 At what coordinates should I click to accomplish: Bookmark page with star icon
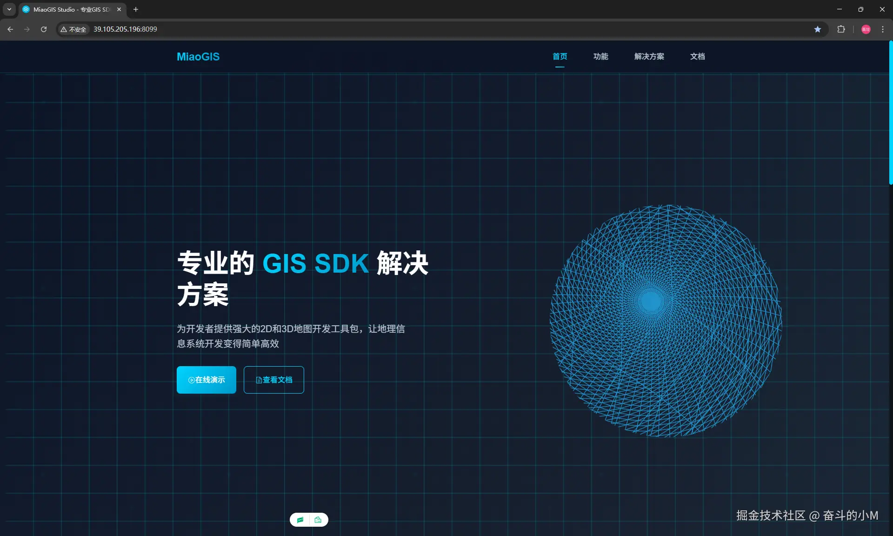click(x=817, y=29)
